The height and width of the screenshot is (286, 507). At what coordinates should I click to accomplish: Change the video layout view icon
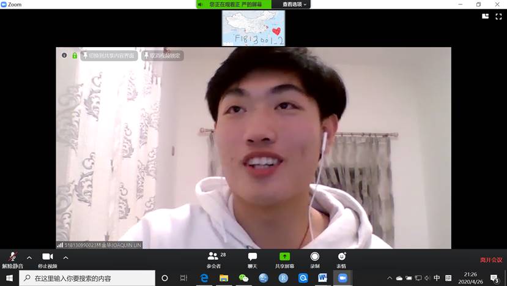[485, 17]
